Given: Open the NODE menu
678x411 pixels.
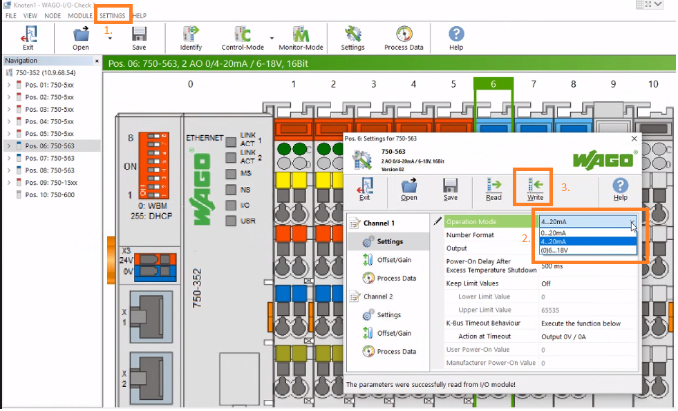Looking at the screenshot, I should coord(53,16).
